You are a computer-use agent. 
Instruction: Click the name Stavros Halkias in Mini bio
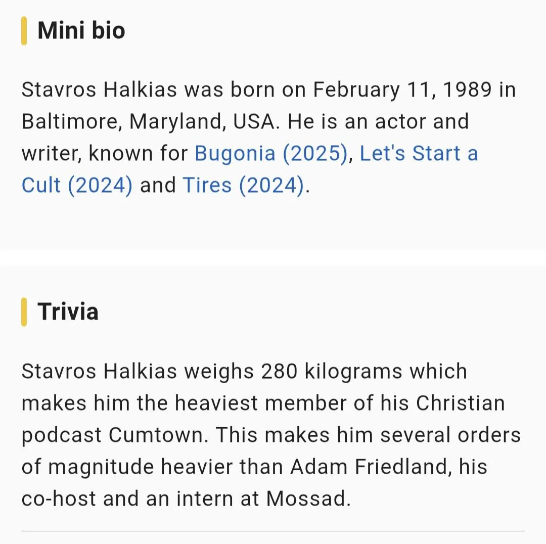pos(99,90)
